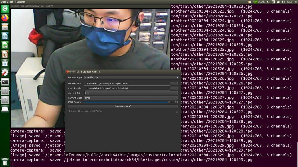The image size is (298, 167).
Task: Open Firefox from the launcher
Action: pyautogui.click(x=5, y=18)
